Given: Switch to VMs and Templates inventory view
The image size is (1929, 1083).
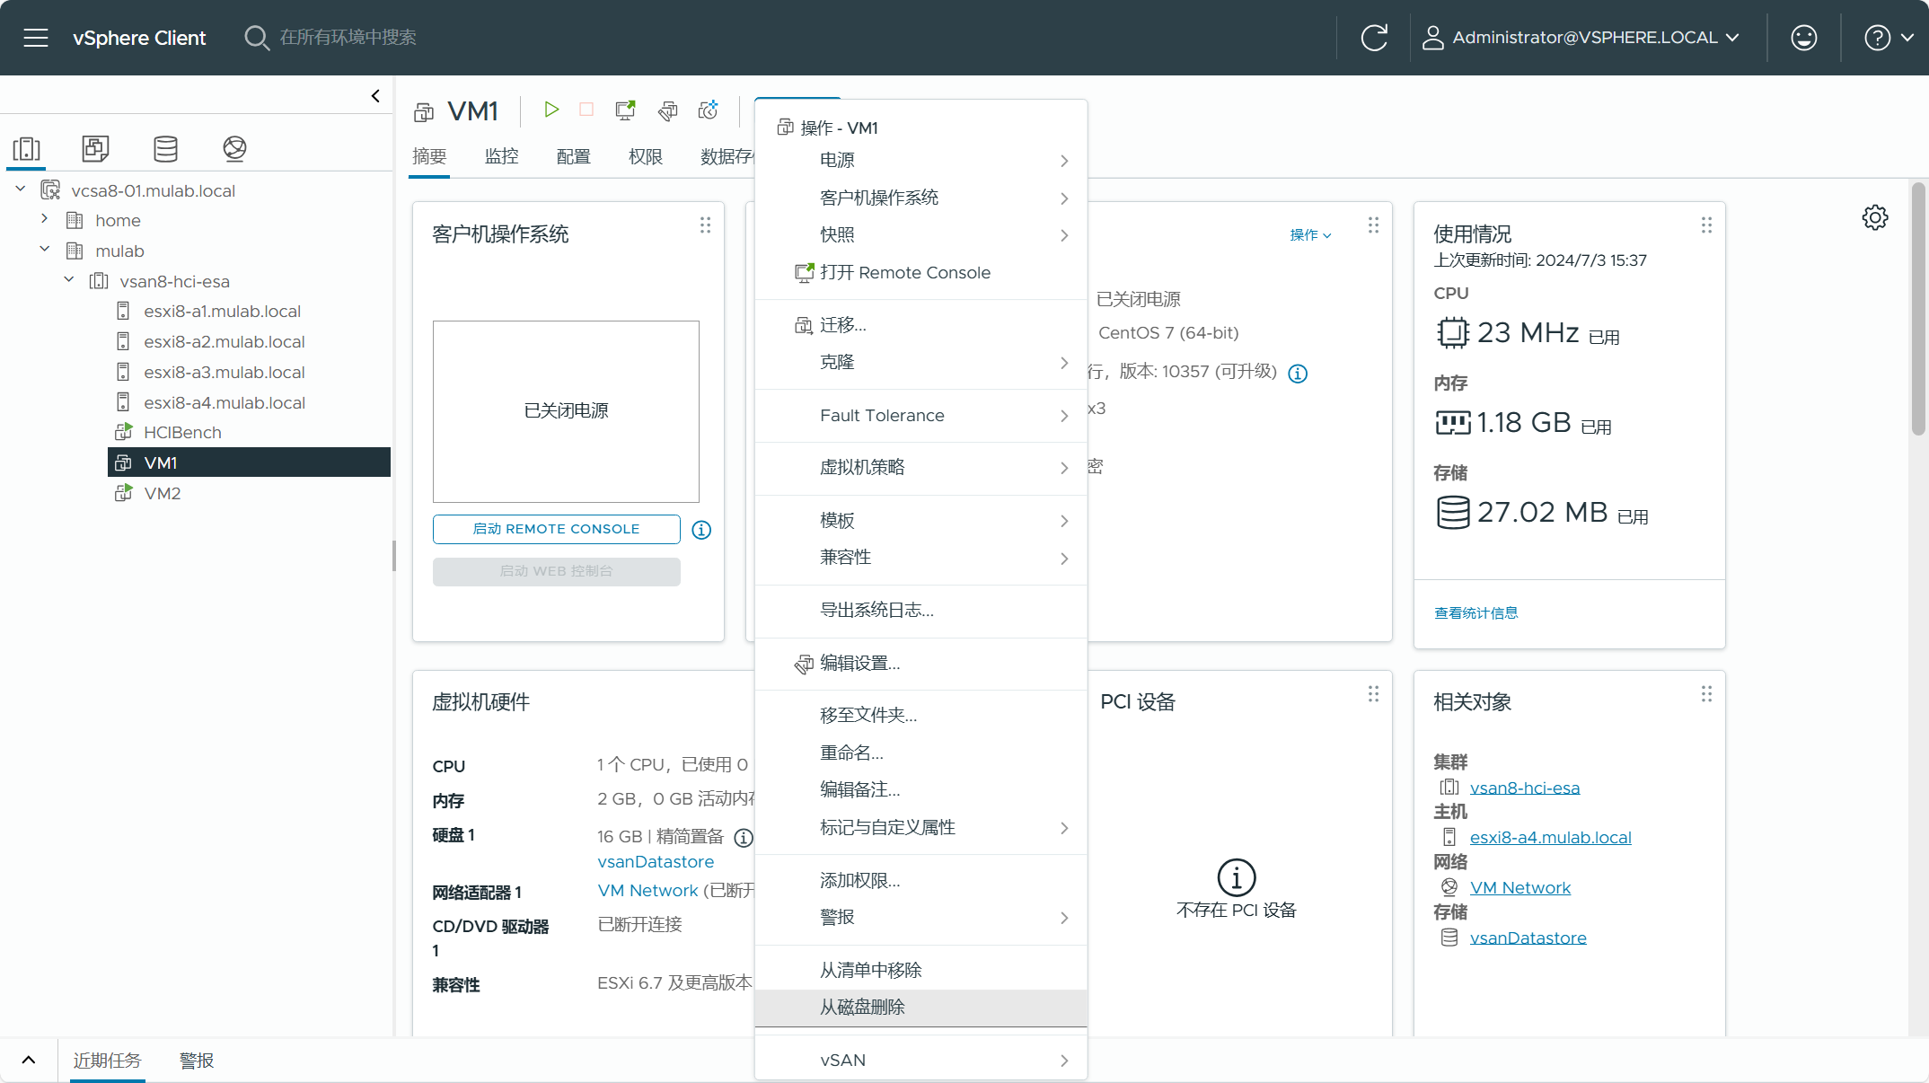Looking at the screenshot, I should coord(95,148).
